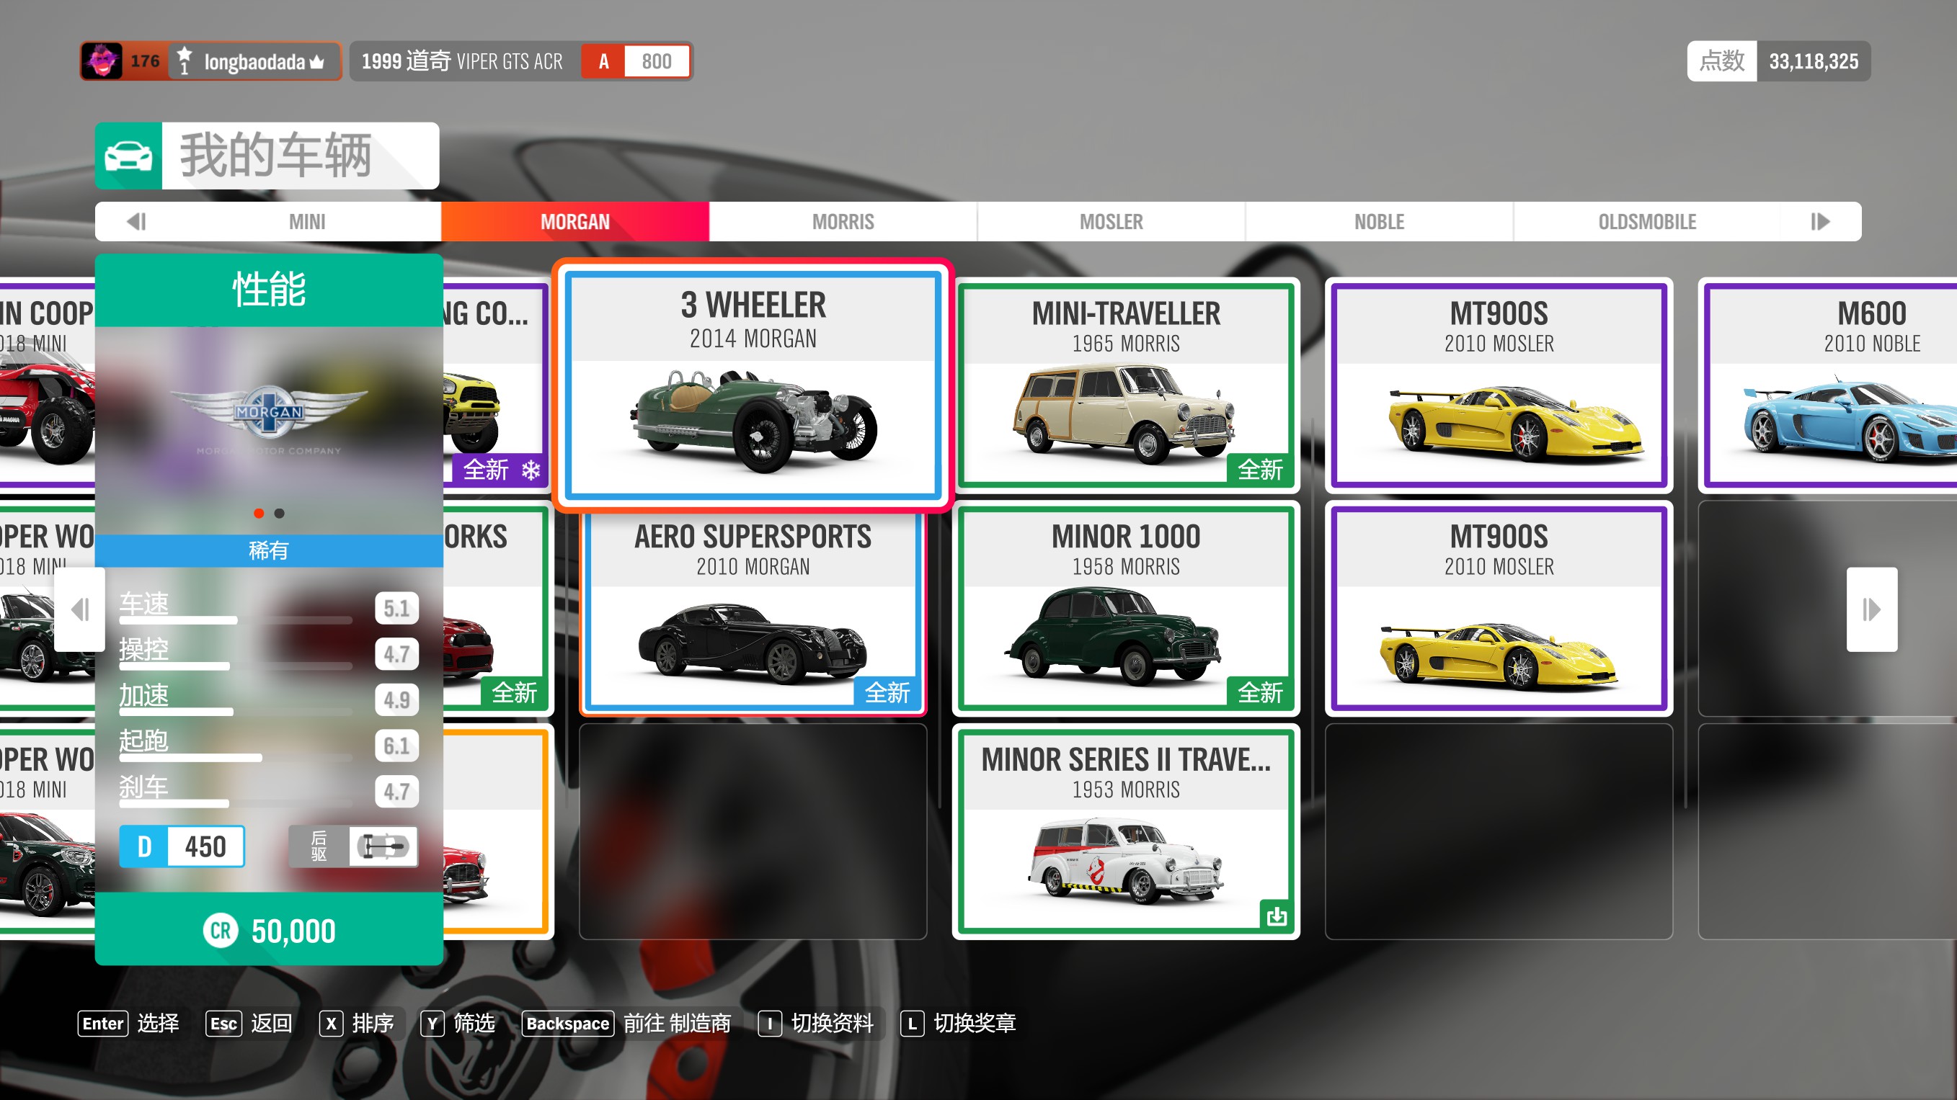
Task: Click the green car icon beside 我的车辆
Action: click(x=128, y=156)
